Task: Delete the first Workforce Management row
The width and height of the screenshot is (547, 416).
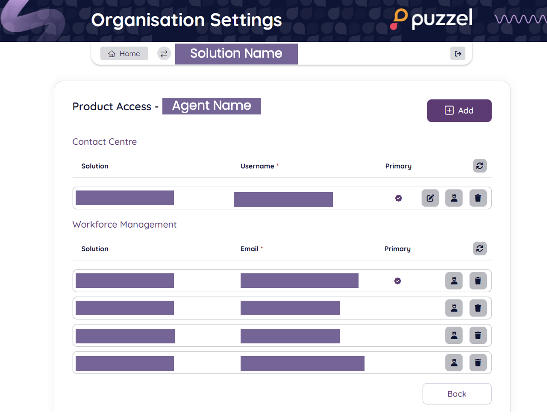Action: [478, 281]
